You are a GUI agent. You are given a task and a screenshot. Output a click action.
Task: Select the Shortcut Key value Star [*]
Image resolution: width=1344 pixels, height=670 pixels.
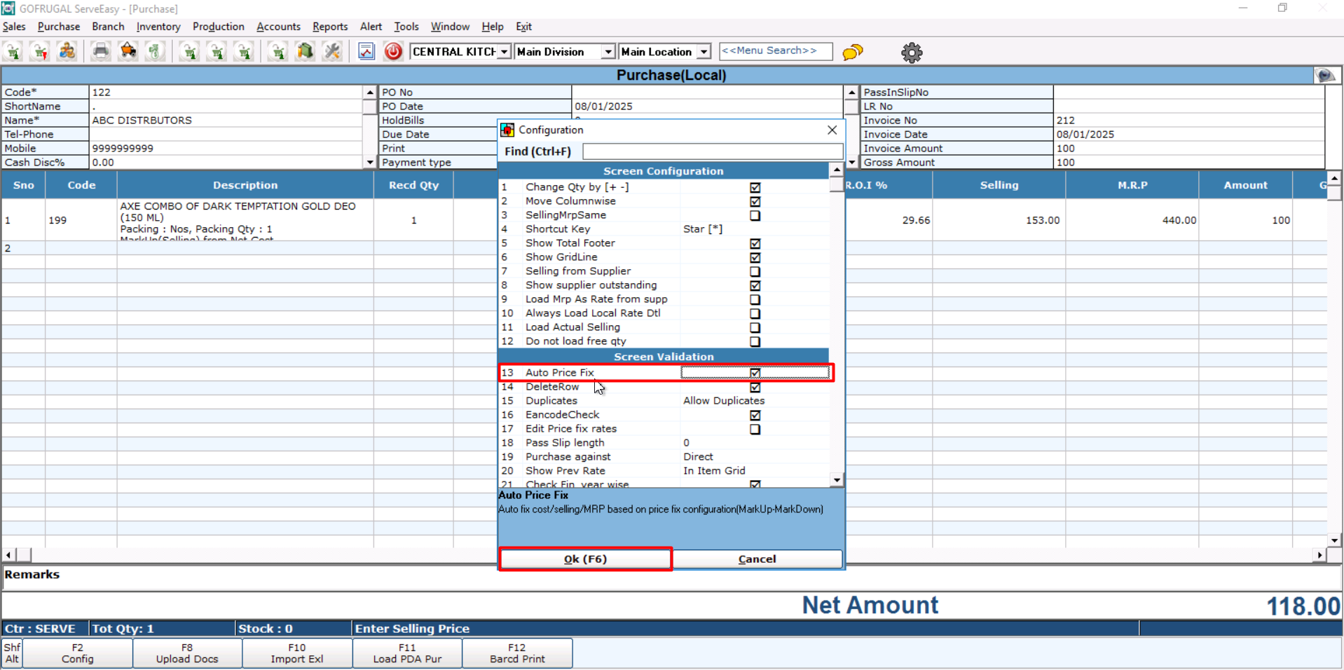coord(703,229)
